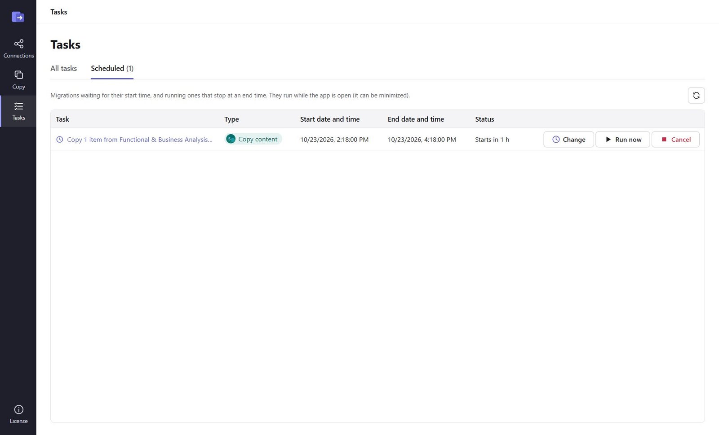Switch to the All tasks tab
This screenshot has height=435, width=719.
coord(63,68)
